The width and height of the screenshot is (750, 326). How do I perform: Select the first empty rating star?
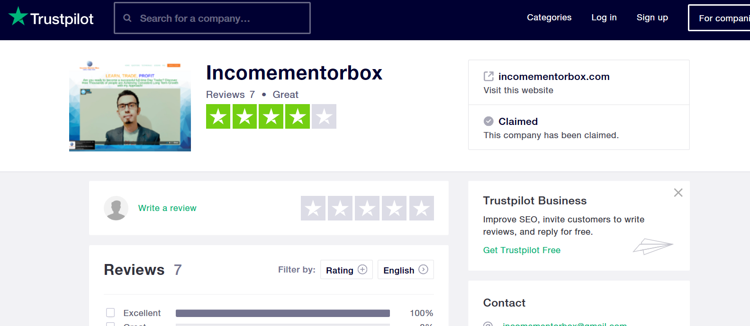click(313, 208)
